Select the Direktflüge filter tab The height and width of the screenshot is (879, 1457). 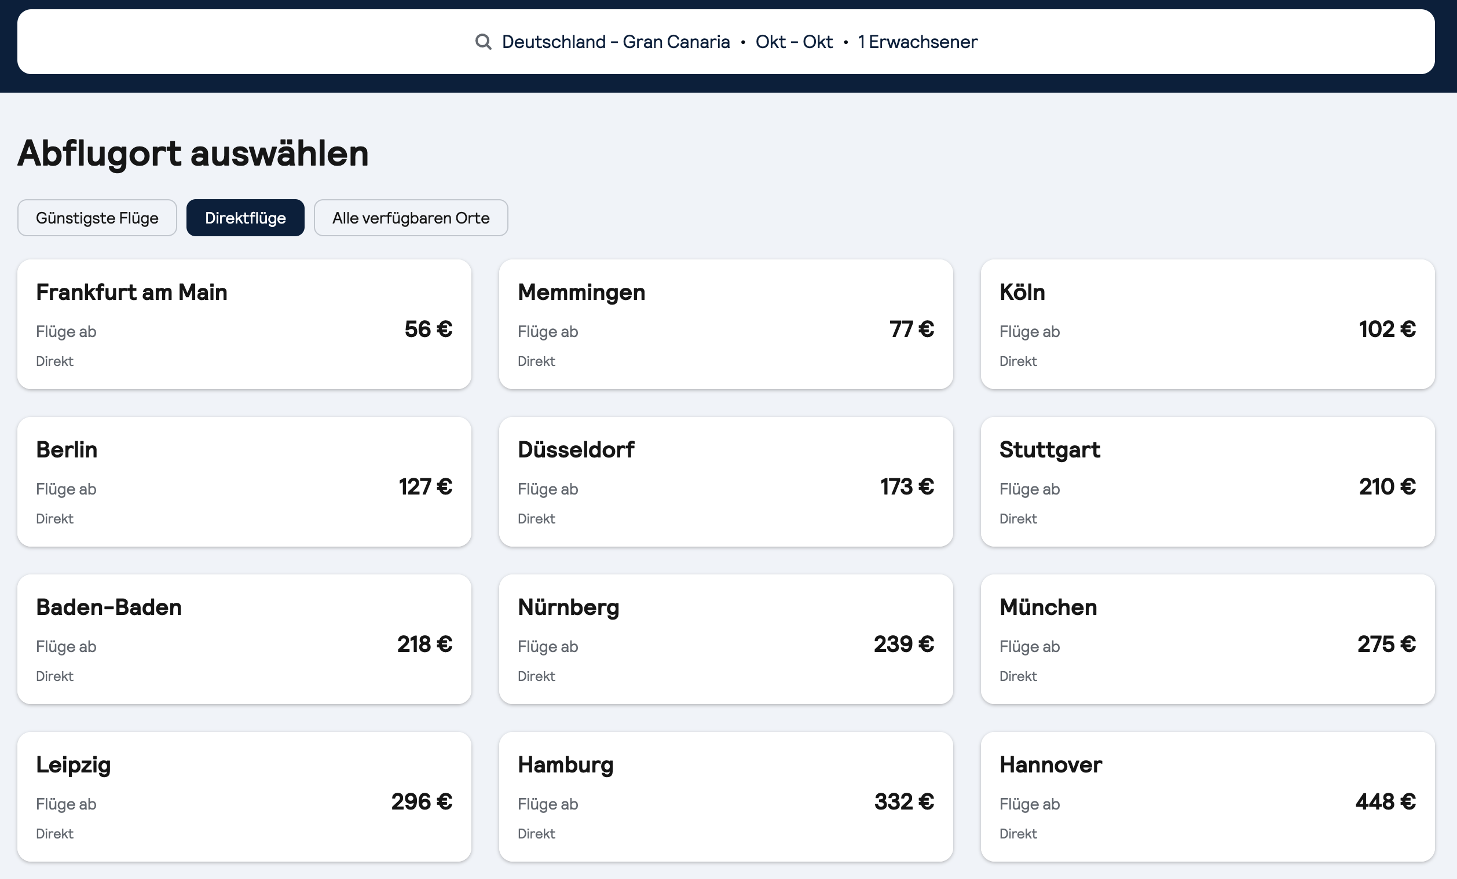coord(246,218)
